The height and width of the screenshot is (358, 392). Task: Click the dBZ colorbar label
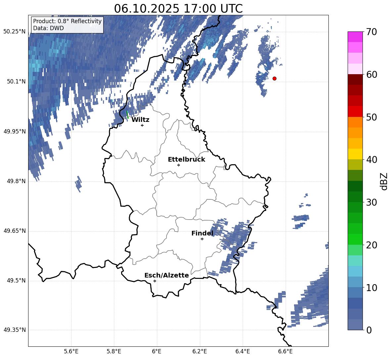click(383, 181)
